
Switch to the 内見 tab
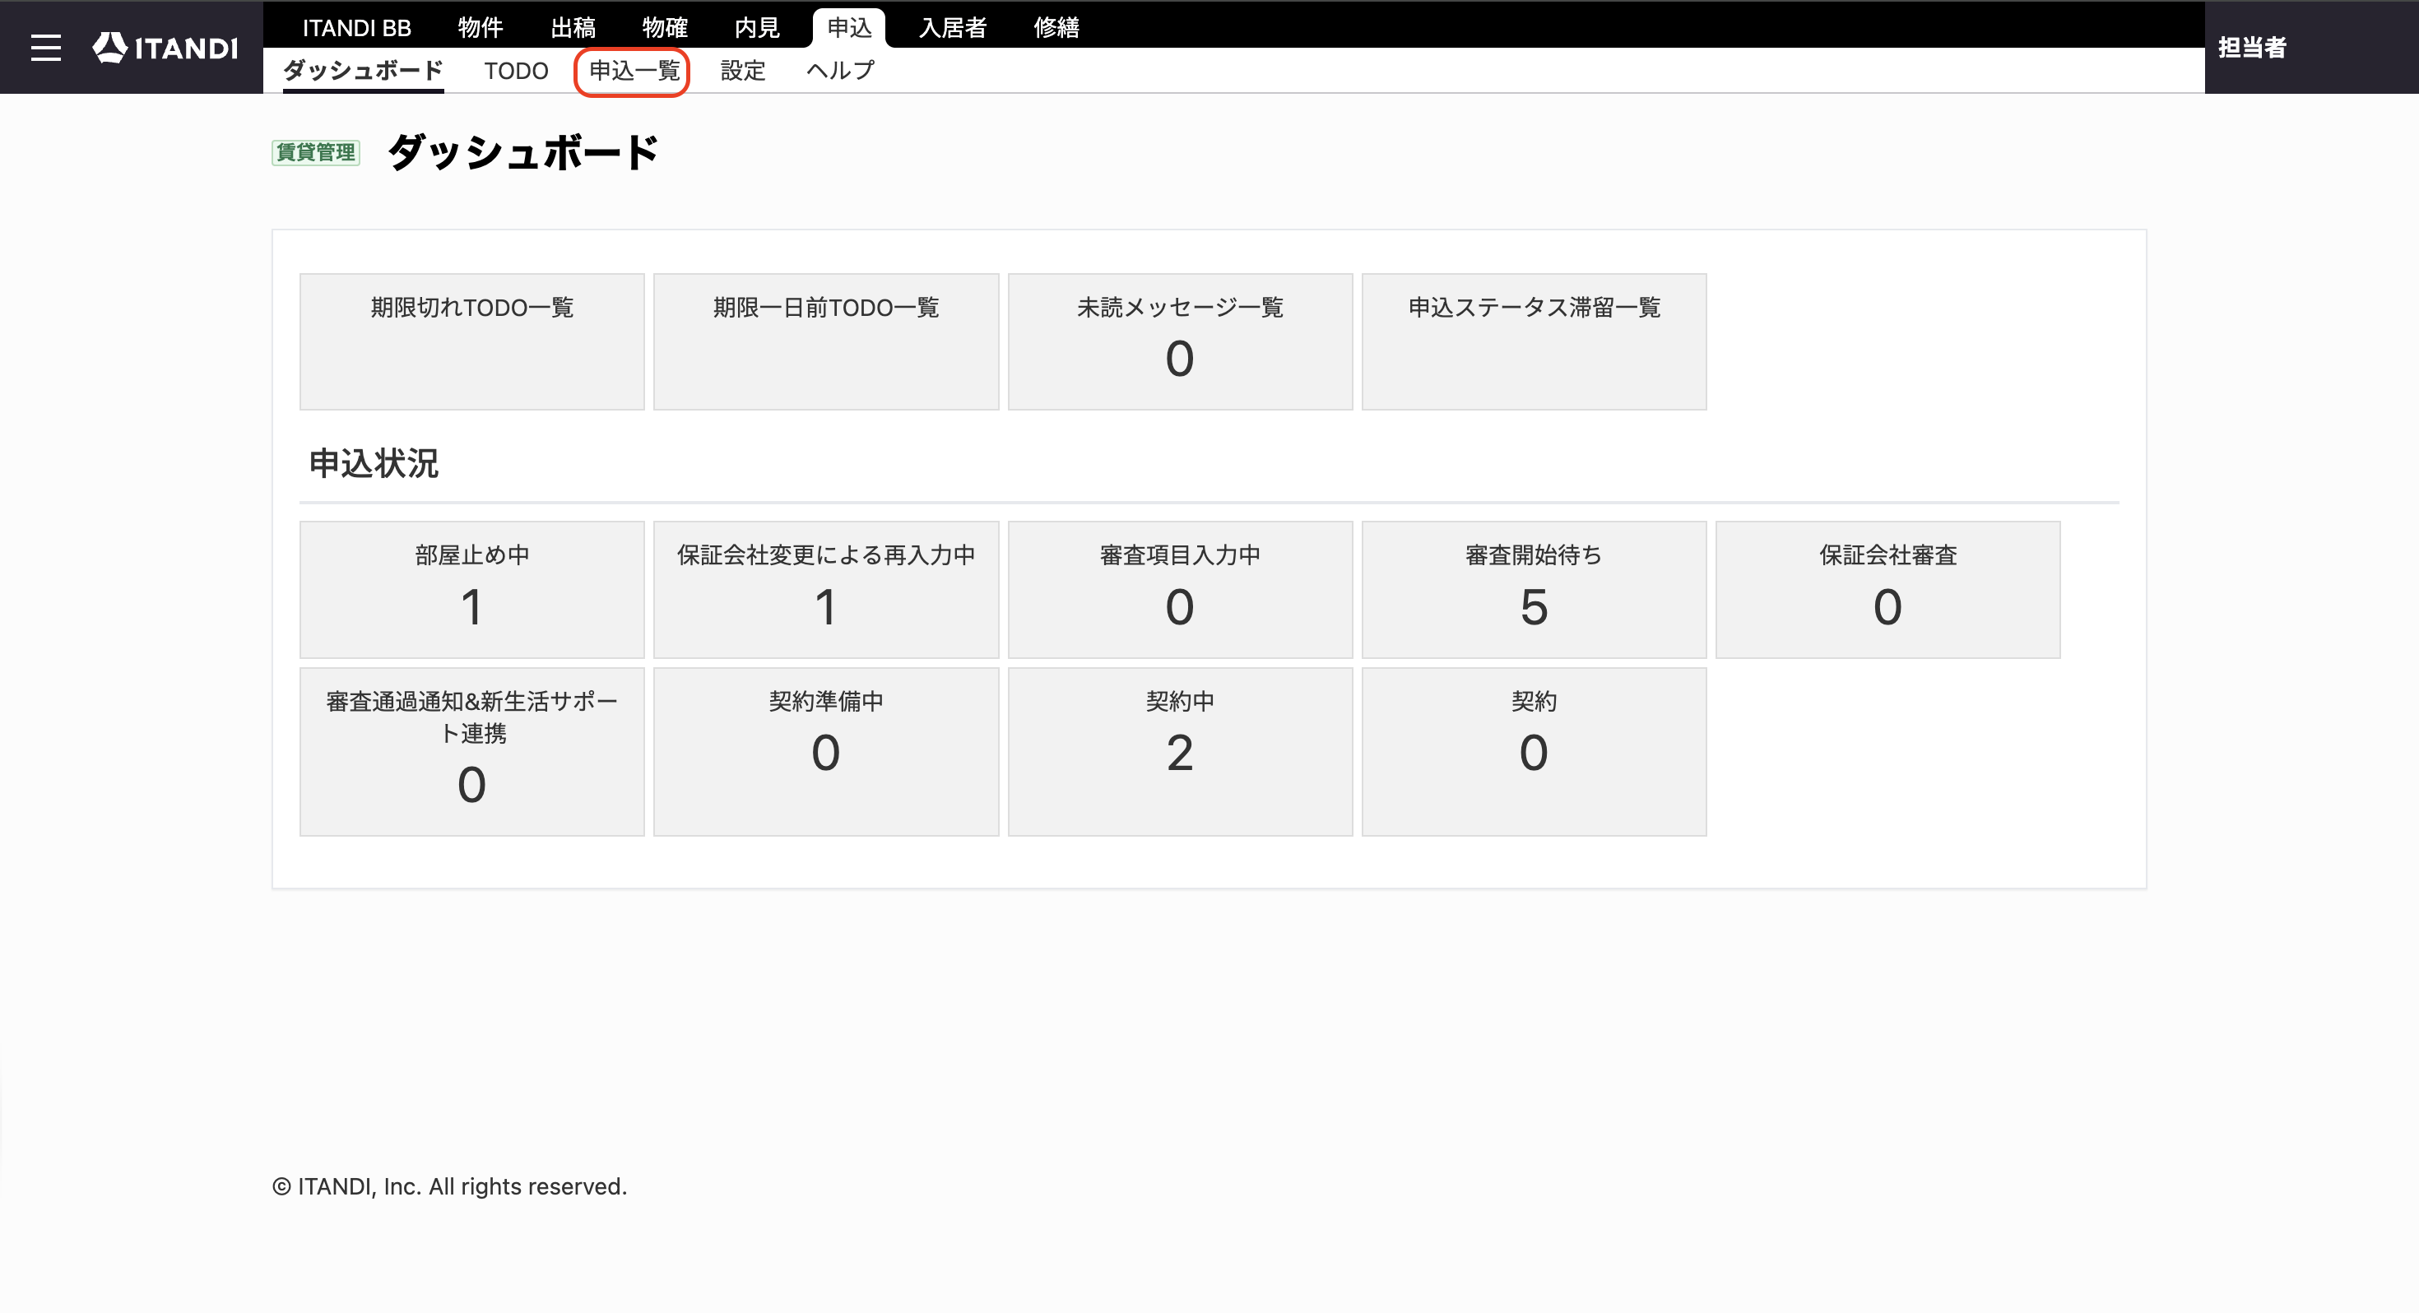pos(757,27)
